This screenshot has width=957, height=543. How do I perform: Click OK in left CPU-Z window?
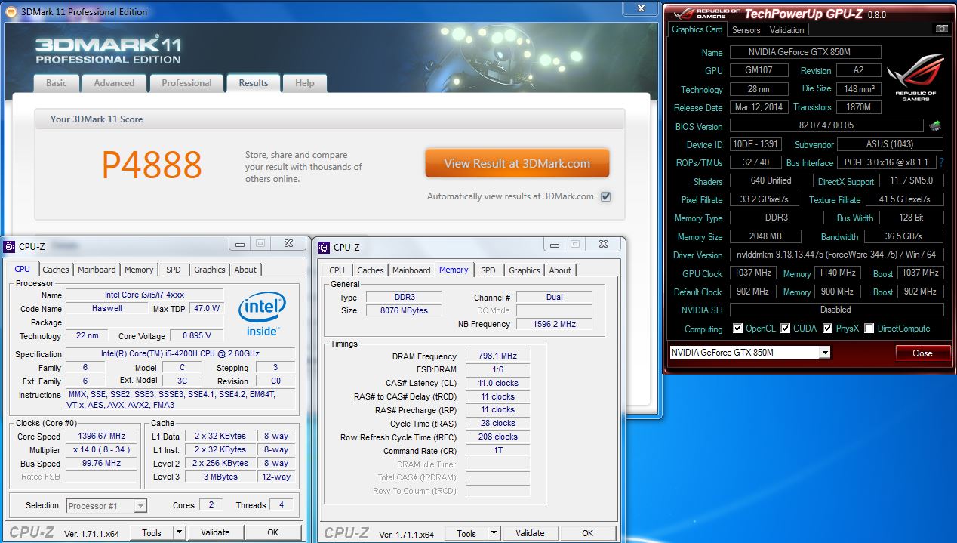tap(273, 532)
